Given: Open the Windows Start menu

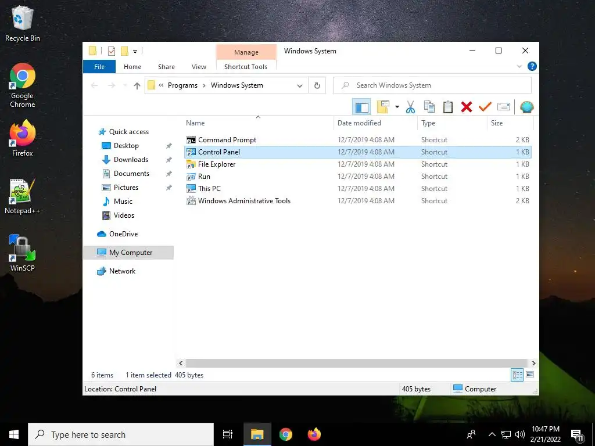Looking at the screenshot, I should coord(14,434).
